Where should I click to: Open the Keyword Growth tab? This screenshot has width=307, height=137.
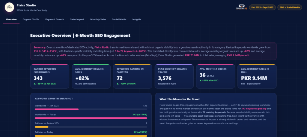55,19
